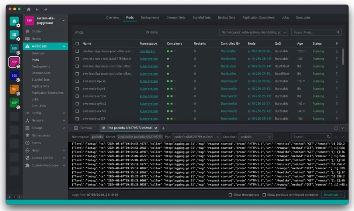Click the home icon in top bar
This screenshot has height=211, width=354.
click(29, 9)
